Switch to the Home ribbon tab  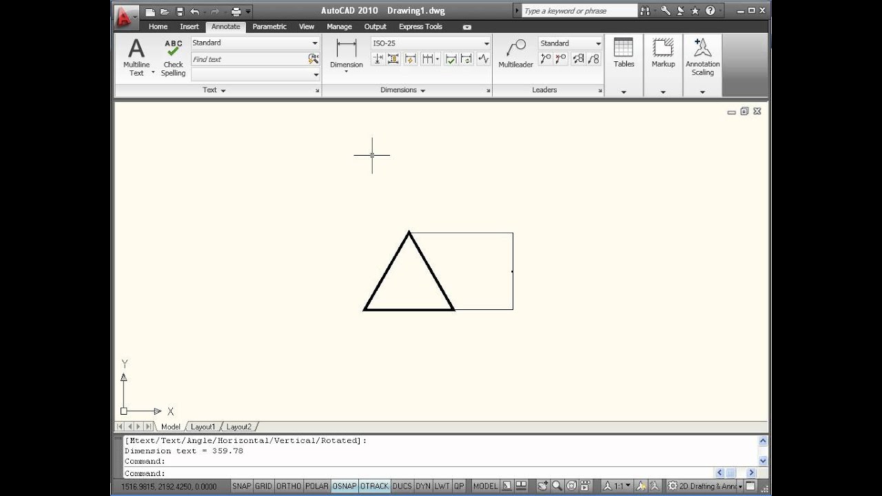[x=158, y=26]
